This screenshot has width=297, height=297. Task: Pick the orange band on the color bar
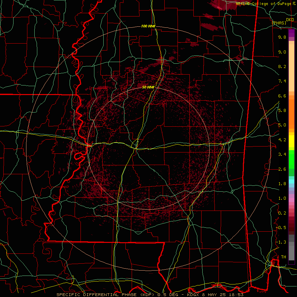pyautogui.click(x=291, y=114)
